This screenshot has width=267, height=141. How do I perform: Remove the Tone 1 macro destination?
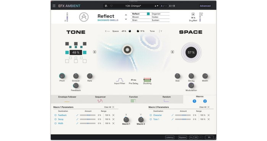coord(209,119)
